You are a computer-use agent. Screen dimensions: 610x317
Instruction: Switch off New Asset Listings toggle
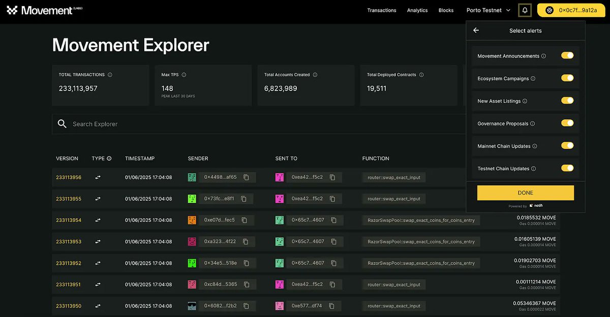click(x=567, y=101)
